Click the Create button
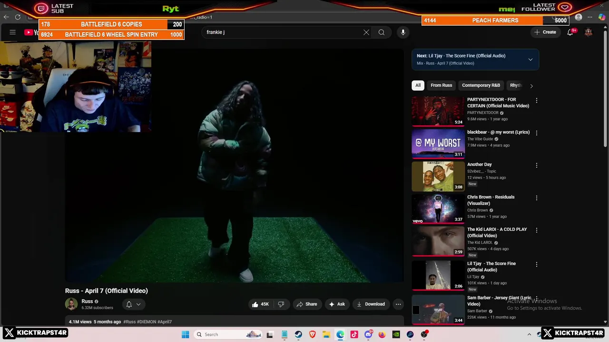Screen dimensions: 609x342 [x=545, y=32]
